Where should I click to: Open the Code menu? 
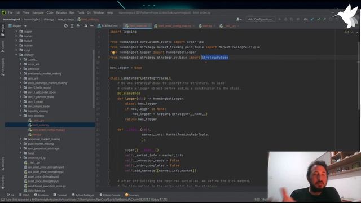[50, 12]
